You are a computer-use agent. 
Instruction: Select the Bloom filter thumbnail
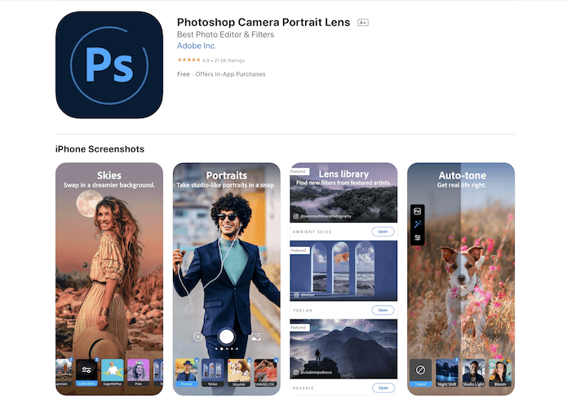[499, 371]
